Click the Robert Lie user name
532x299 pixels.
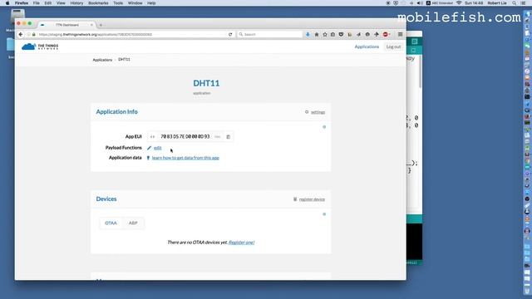pyautogui.click(x=497, y=3)
